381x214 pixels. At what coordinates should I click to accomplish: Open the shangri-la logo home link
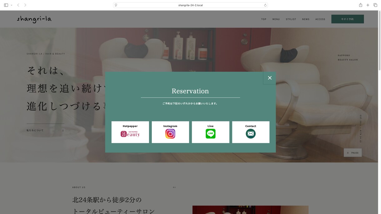click(34, 19)
